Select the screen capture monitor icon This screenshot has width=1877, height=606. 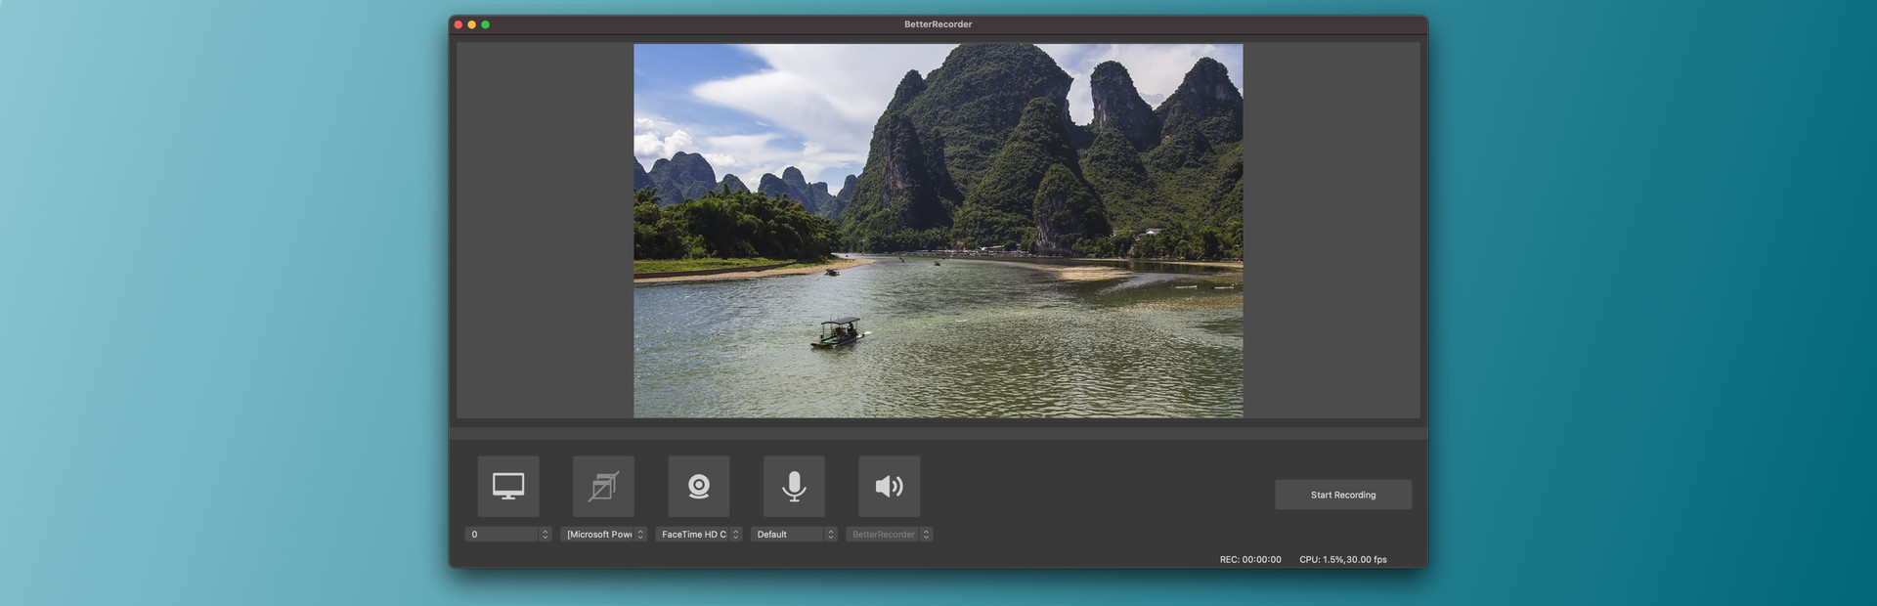click(x=508, y=487)
